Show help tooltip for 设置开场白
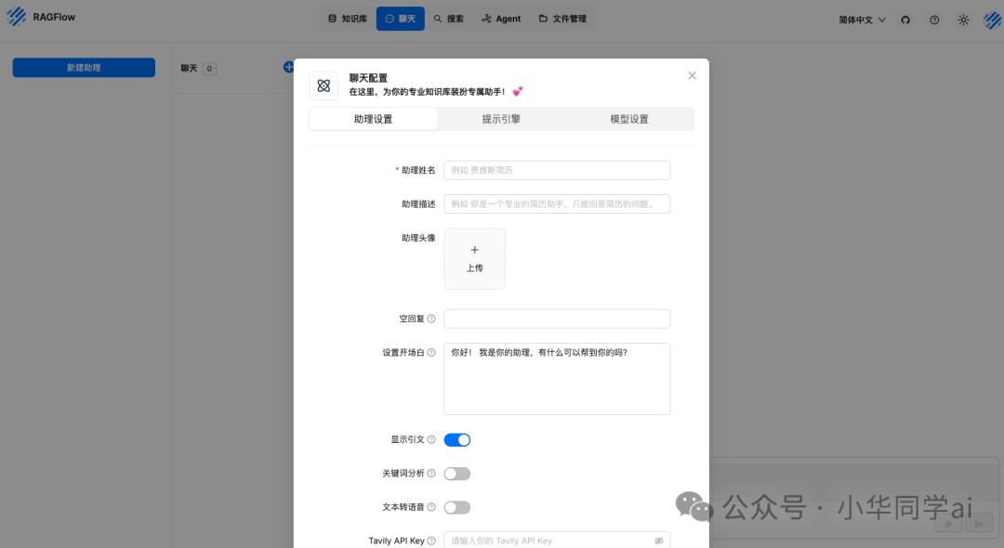This screenshot has width=1004, height=548. point(431,352)
